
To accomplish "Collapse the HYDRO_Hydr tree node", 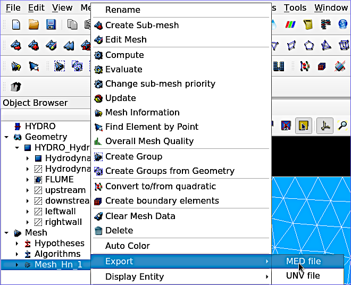I will tap(17, 147).
